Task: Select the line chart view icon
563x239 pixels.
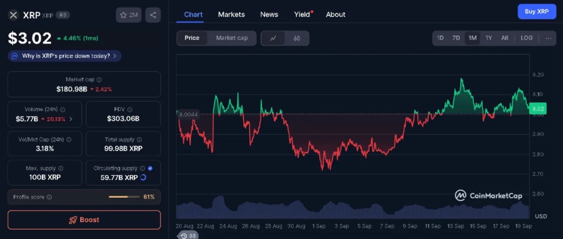Action: pos(273,38)
